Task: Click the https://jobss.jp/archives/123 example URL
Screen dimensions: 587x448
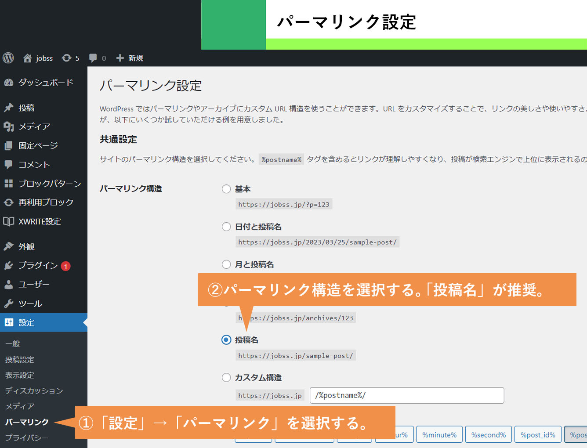Action: click(296, 318)
